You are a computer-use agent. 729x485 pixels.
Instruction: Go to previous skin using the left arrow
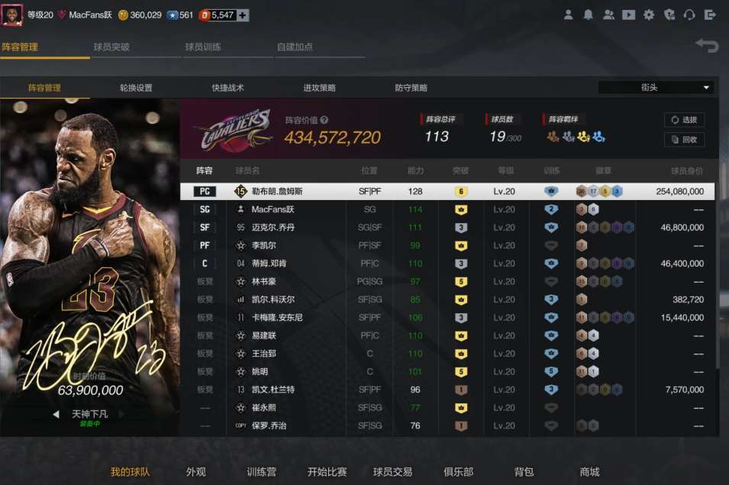[56, 414]
